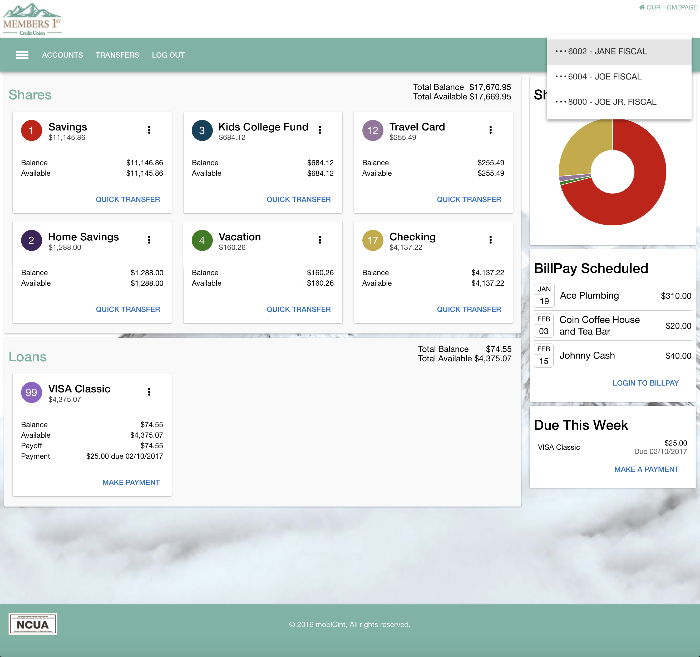
Task: Open Travel Card options menu
Action: pos(490,130)
